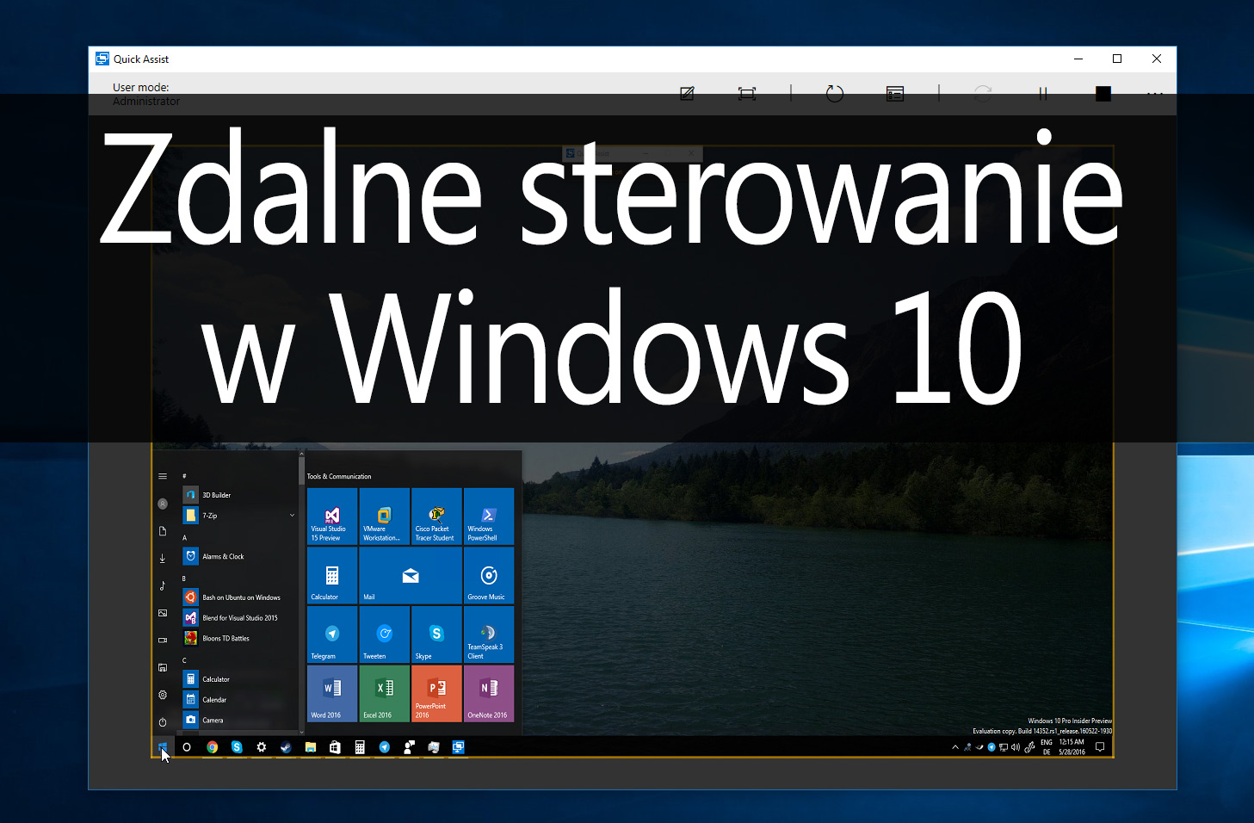Open Music folder from the Start menu rail
Screen dimensions: 1254x823
[163, 585]
